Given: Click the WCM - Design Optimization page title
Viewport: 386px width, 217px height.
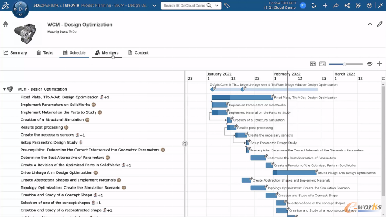Looking at the screenshot, I should tap(80, 24).
